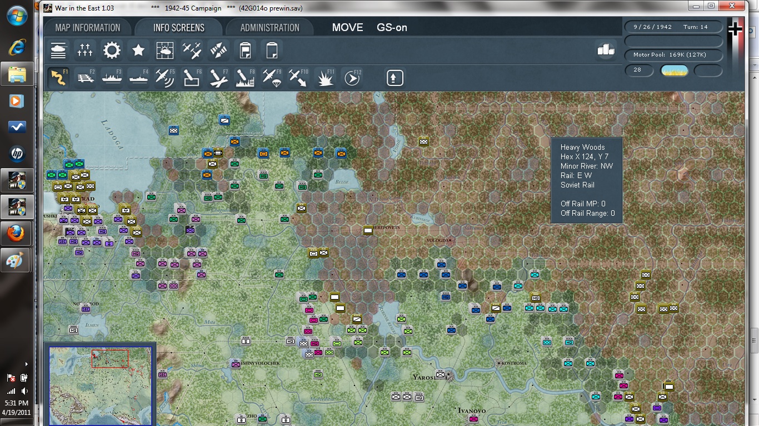Open the ADMINISTRATION tab

point(270,28)
